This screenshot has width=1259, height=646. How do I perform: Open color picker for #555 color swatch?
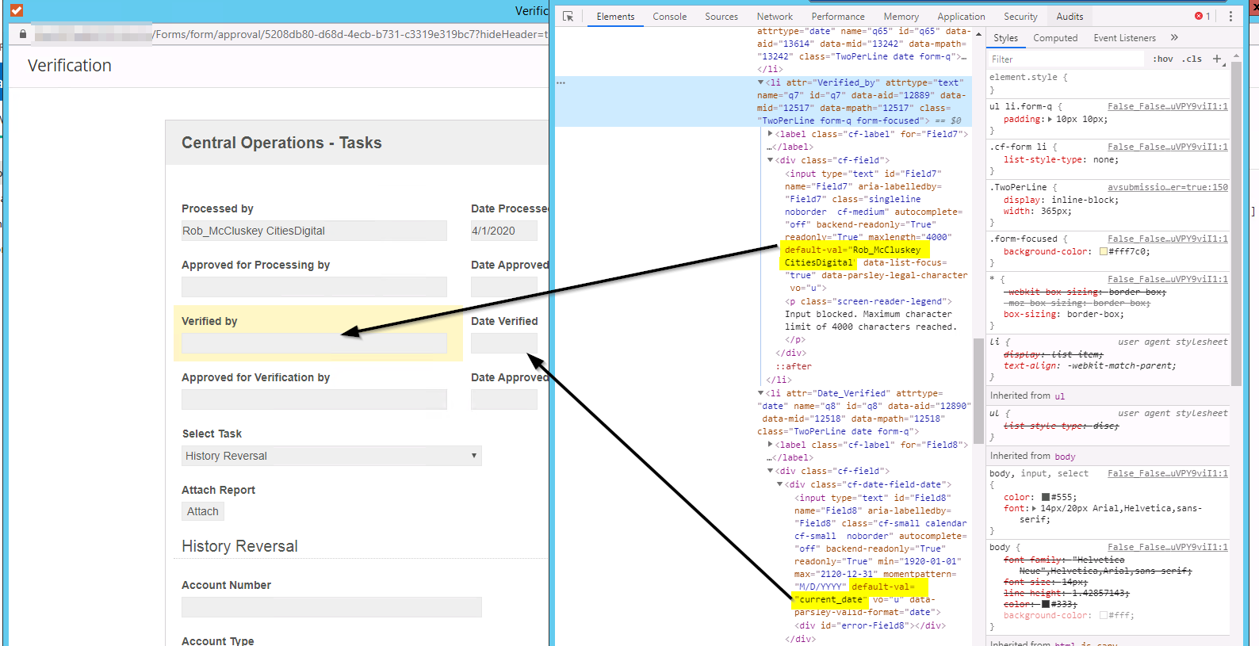pos(1046,498)
